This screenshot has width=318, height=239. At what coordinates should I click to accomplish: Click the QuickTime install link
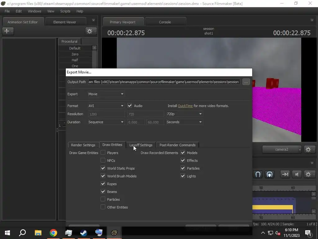[x=185, y=106]
